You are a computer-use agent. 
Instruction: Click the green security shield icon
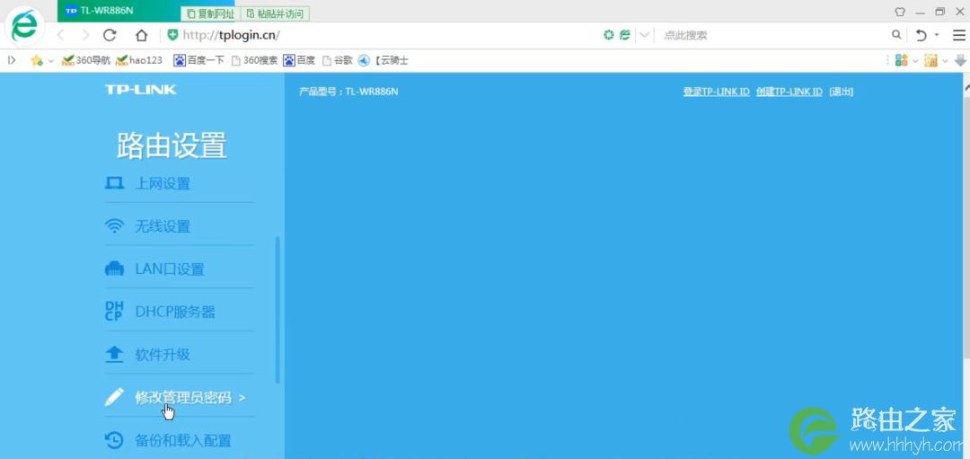173,35
